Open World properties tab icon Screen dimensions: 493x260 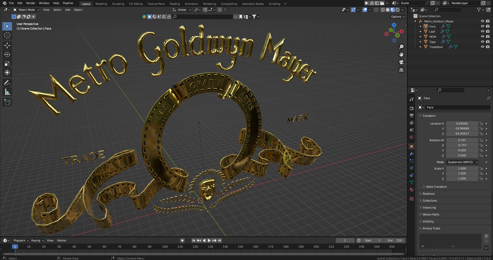coord(412,137)
